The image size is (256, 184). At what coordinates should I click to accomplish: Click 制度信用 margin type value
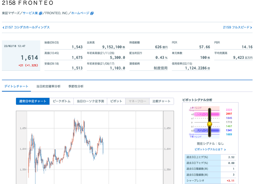(x=161, y=68)
